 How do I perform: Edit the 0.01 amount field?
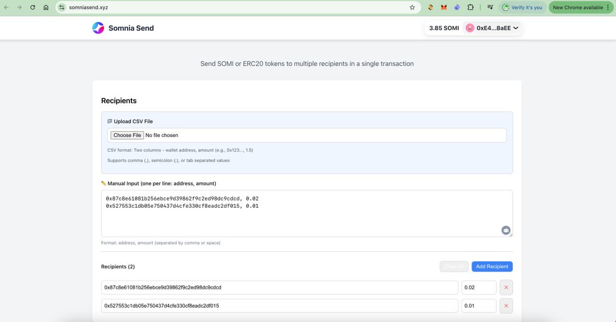478,306
